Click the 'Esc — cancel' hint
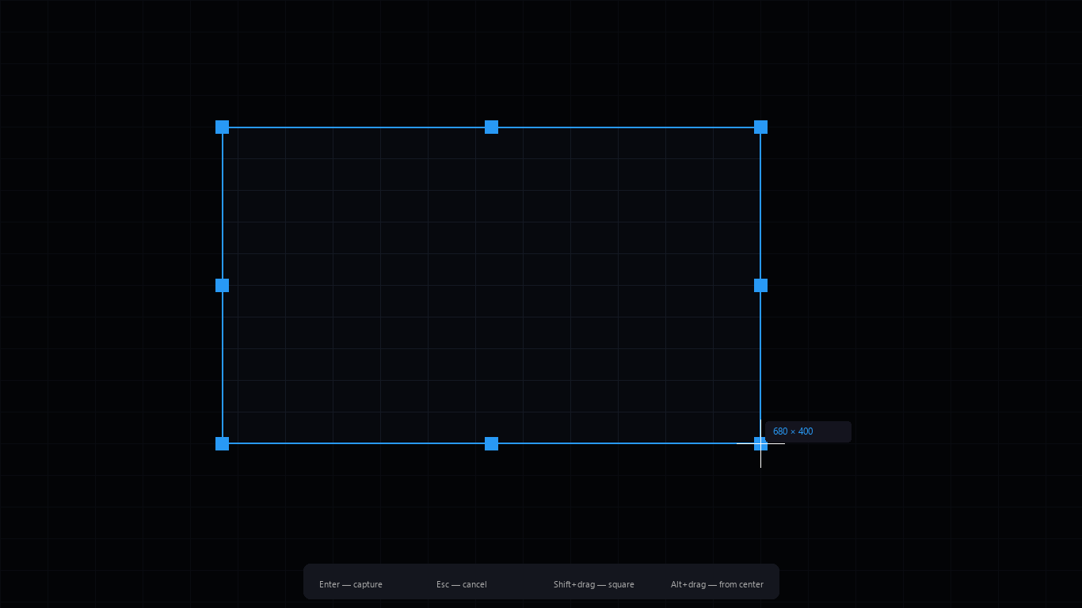 click(462, 584)
